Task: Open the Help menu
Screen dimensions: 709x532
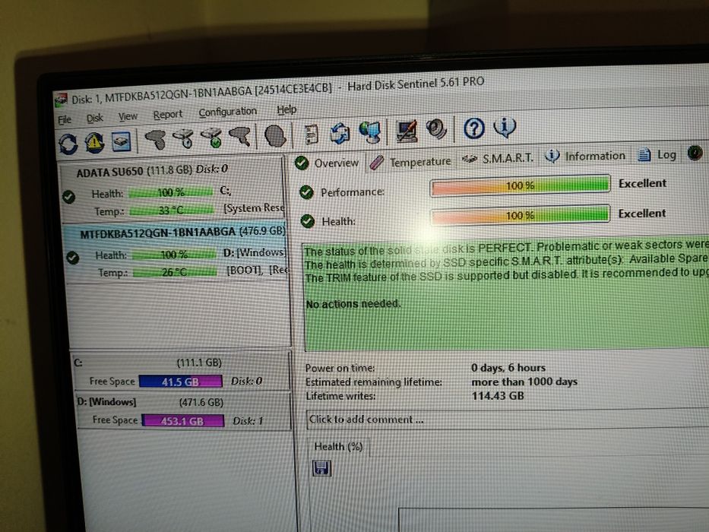Action: 286,109
